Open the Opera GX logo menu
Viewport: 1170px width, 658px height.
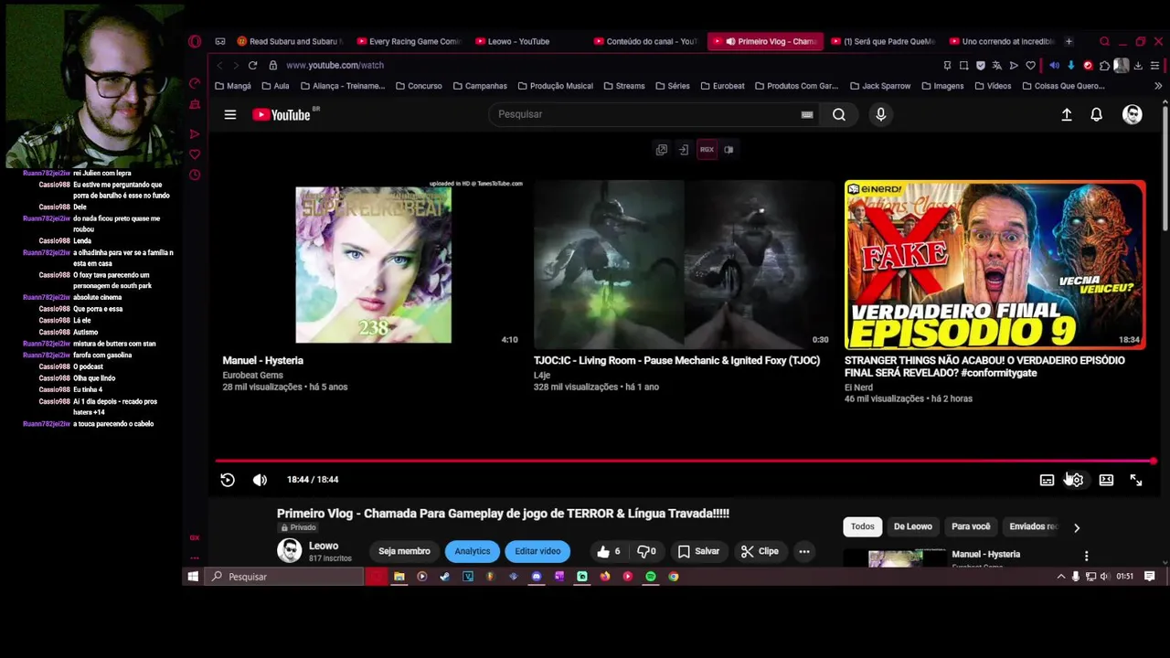click(195, 41)
